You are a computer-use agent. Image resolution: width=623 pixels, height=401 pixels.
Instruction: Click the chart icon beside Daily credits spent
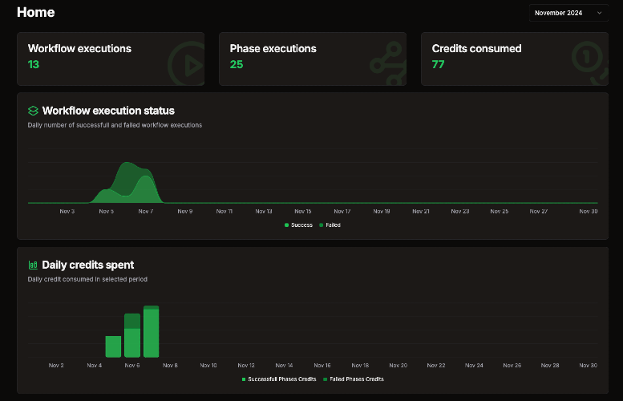click(x=33, y=265)
